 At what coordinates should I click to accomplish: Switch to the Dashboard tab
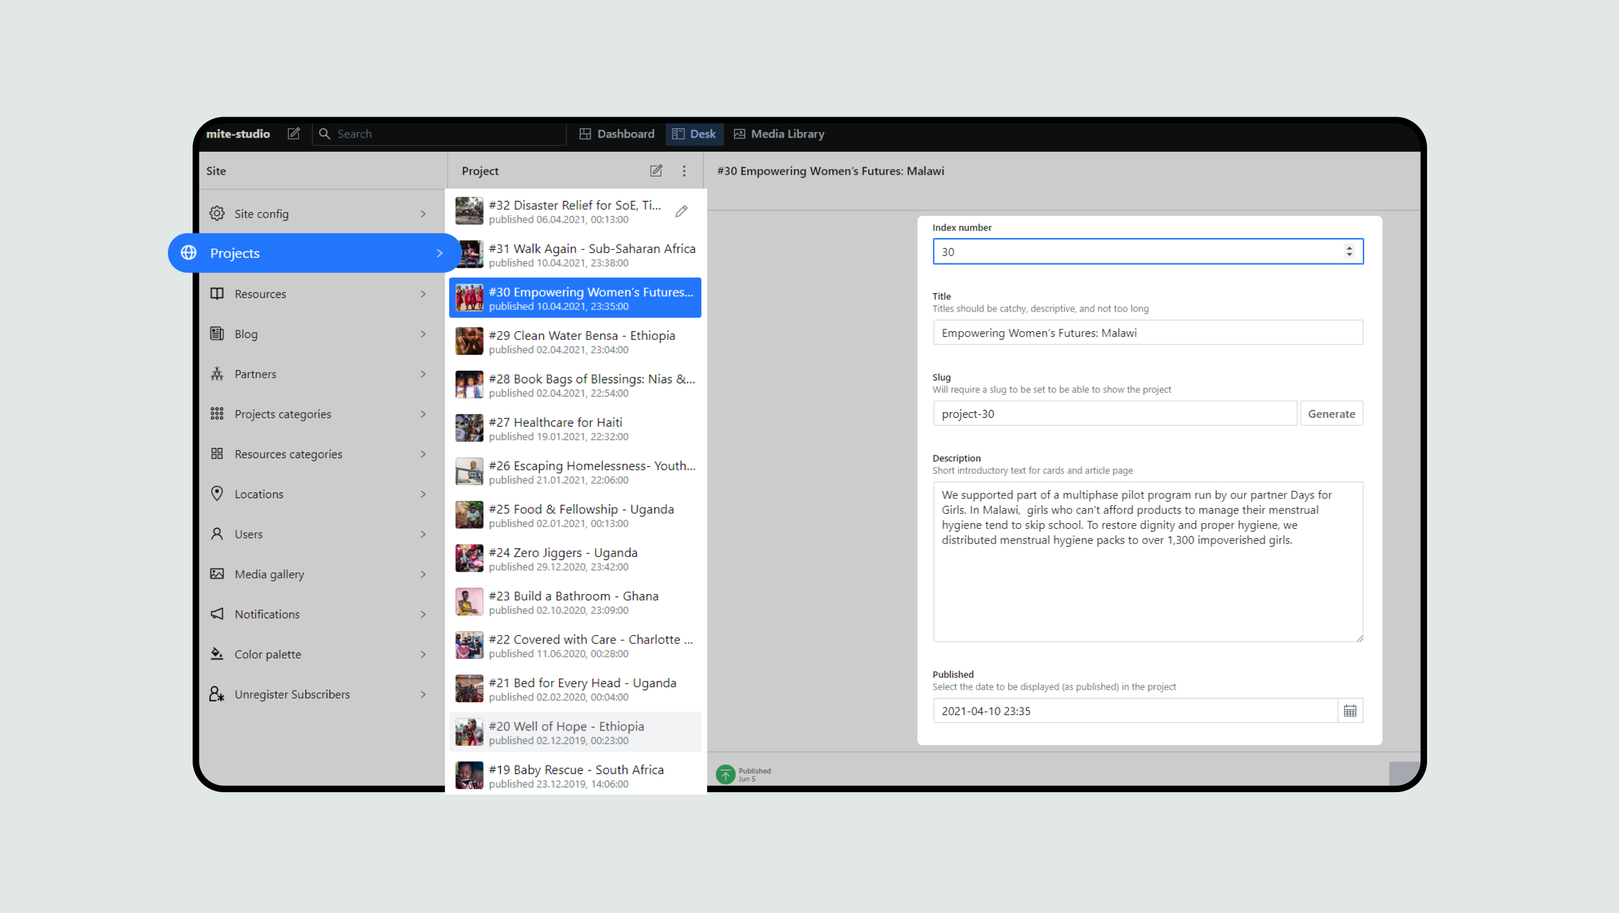[x=616, y=134]
